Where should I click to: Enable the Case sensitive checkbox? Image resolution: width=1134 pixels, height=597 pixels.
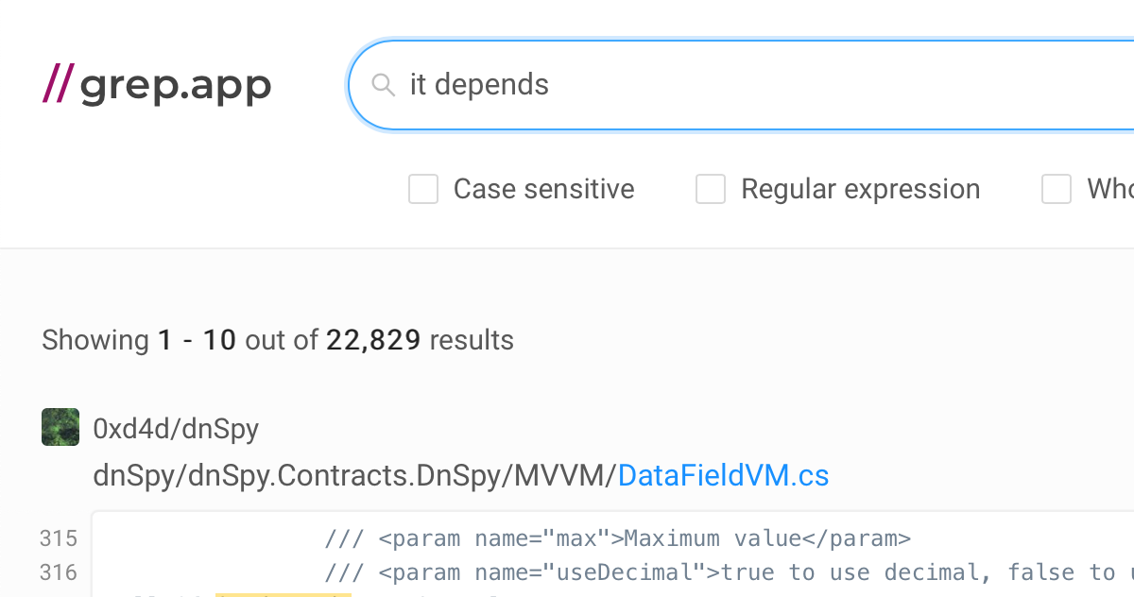point(423,189)
